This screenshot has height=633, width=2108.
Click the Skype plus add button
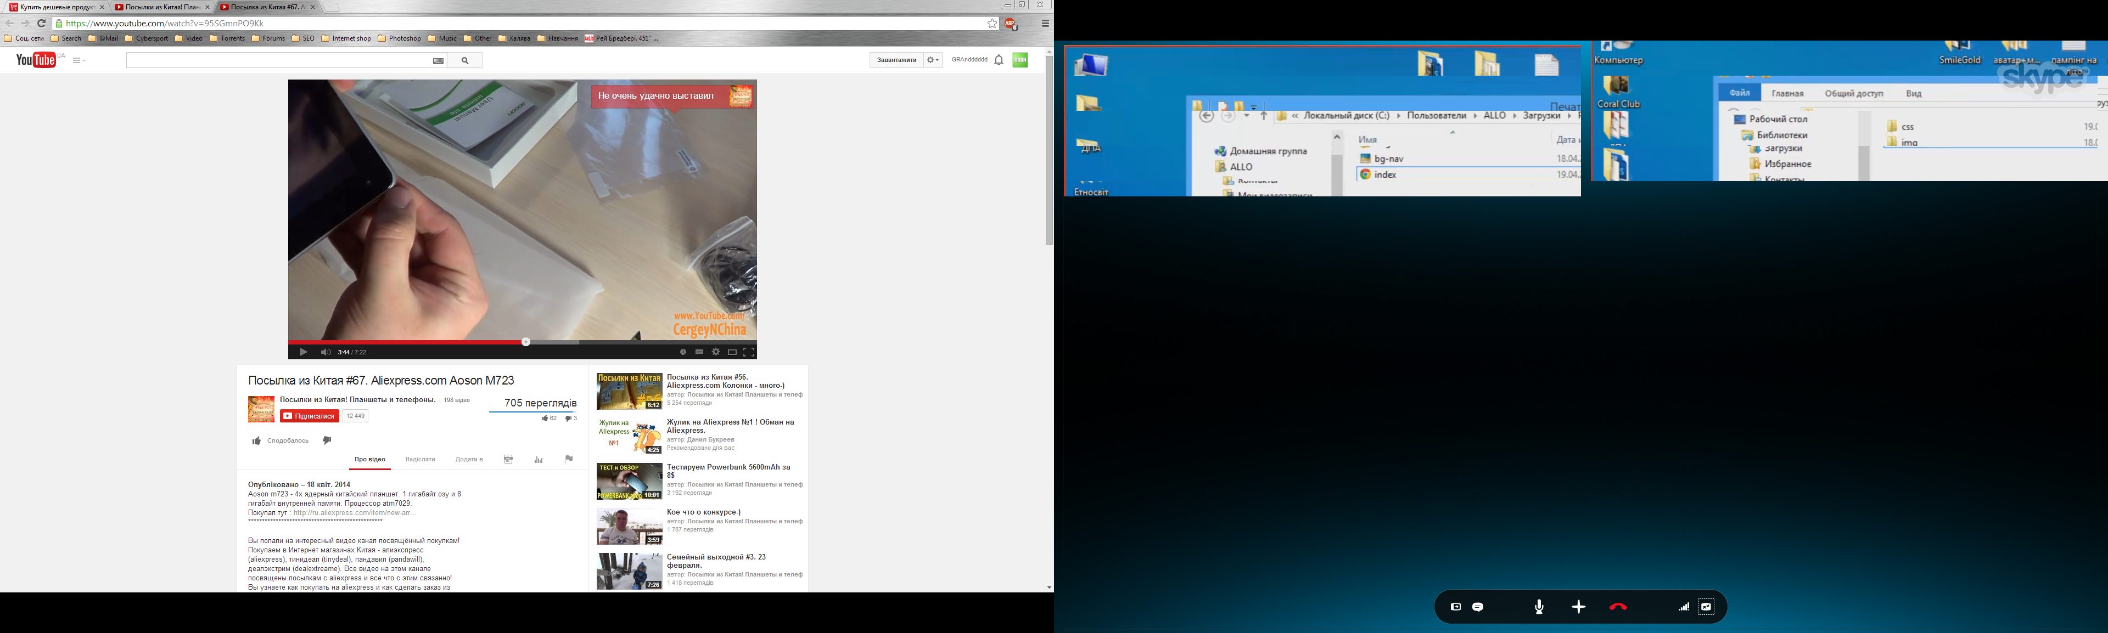pyautogui.click(x=1579, y=607)
